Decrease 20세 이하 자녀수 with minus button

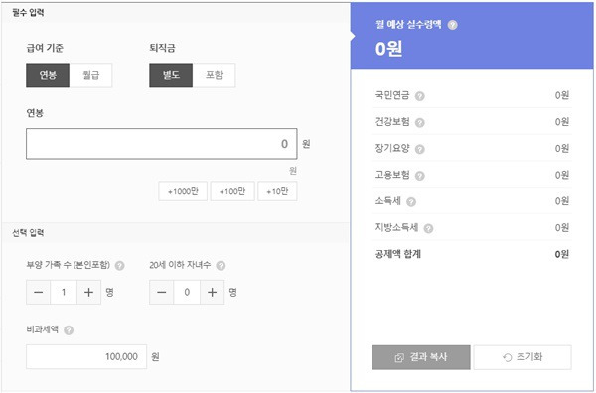pos(161,292)
